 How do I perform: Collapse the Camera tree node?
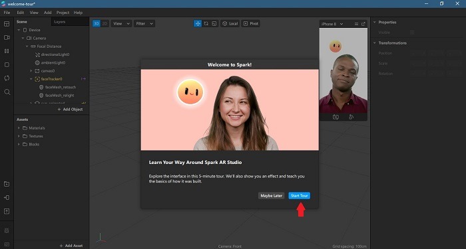coord(23,38)
